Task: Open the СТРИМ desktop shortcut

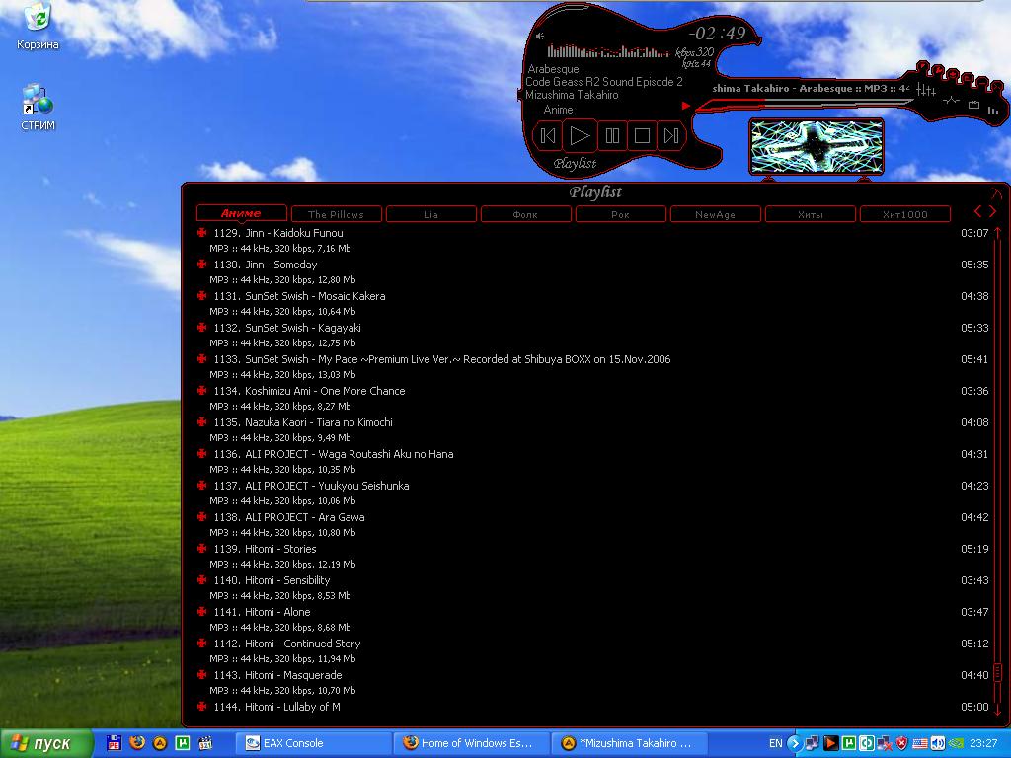Action: (x=38, y=107)
